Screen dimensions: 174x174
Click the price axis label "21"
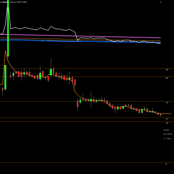pyautogui.click(x=167, y=78)
